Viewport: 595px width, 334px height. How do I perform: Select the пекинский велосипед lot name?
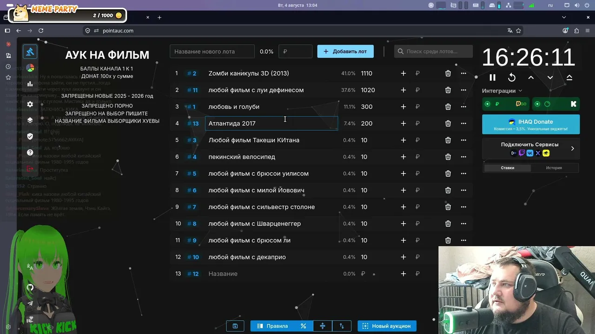coord(242,157)
